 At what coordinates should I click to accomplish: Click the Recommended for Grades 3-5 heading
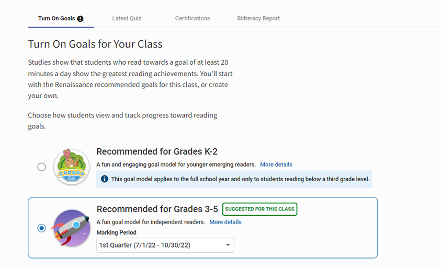[x=157, y=209]
